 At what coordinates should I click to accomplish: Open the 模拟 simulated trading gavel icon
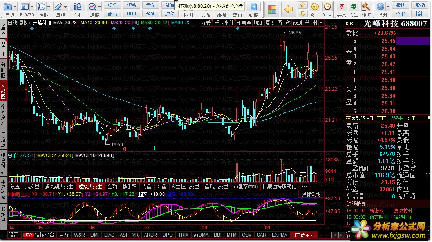click(366, 7)
